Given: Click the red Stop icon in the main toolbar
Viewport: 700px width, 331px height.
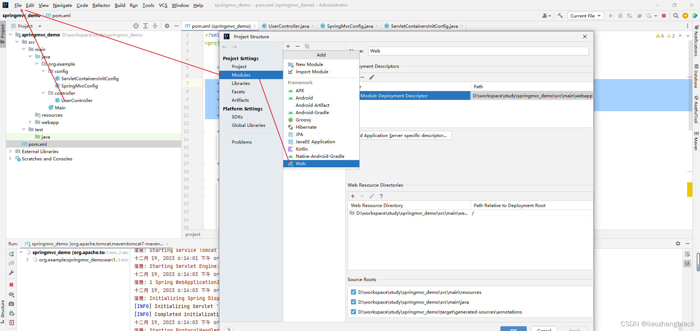Looking at the screenshot, I should (664, 16).
